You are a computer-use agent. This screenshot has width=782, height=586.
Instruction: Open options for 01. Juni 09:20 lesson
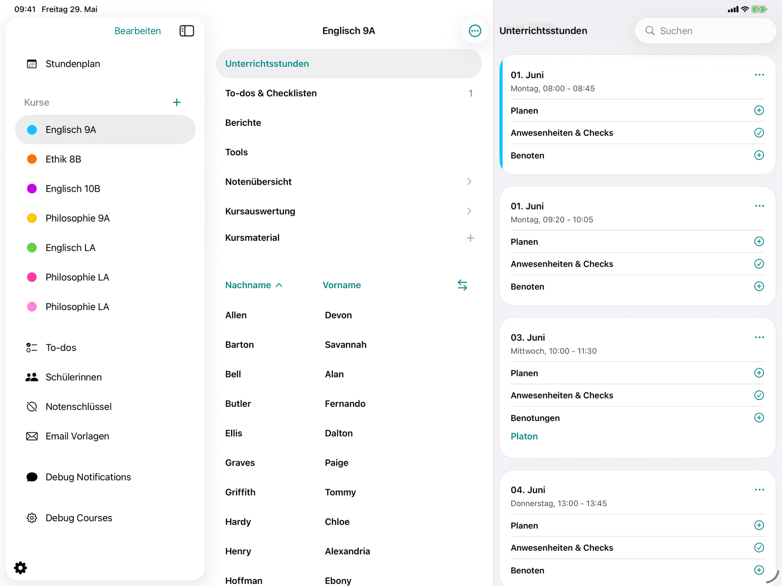759,206
